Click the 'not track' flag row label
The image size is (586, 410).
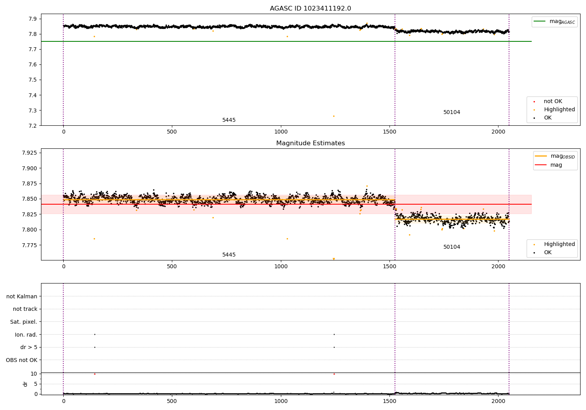pyautogui.click(x=25, y=309)
